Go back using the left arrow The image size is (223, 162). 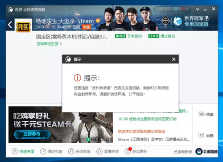[10, 25]
